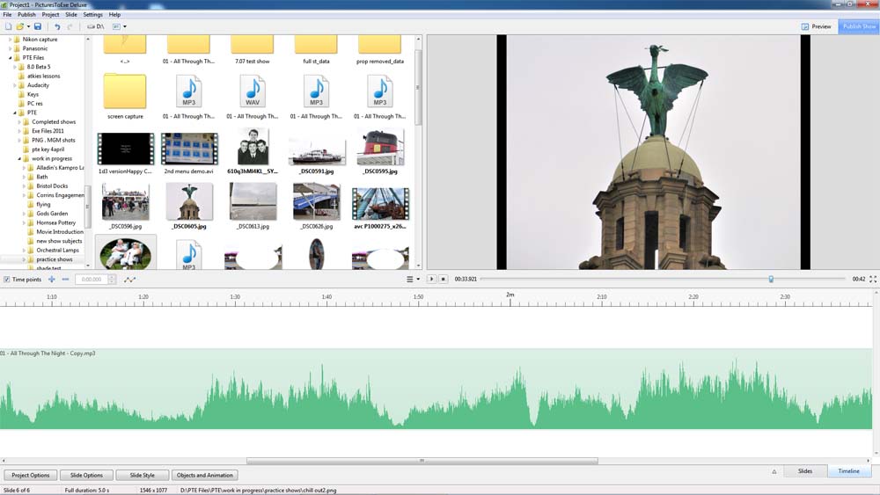Remove time point with minus icon
880x495 pixels.
[65, 280]
